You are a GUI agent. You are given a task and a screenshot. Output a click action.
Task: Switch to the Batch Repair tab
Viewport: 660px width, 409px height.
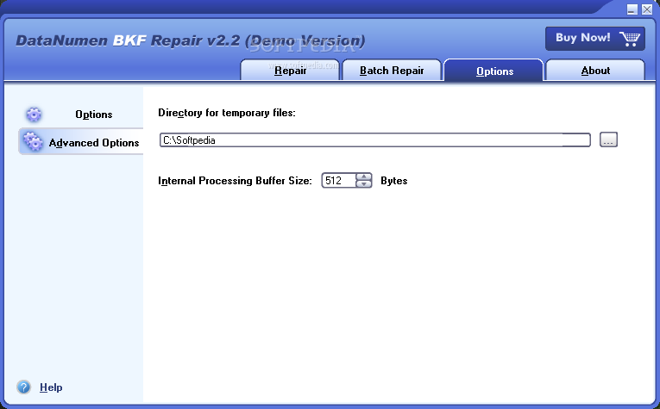coord(392,70)
